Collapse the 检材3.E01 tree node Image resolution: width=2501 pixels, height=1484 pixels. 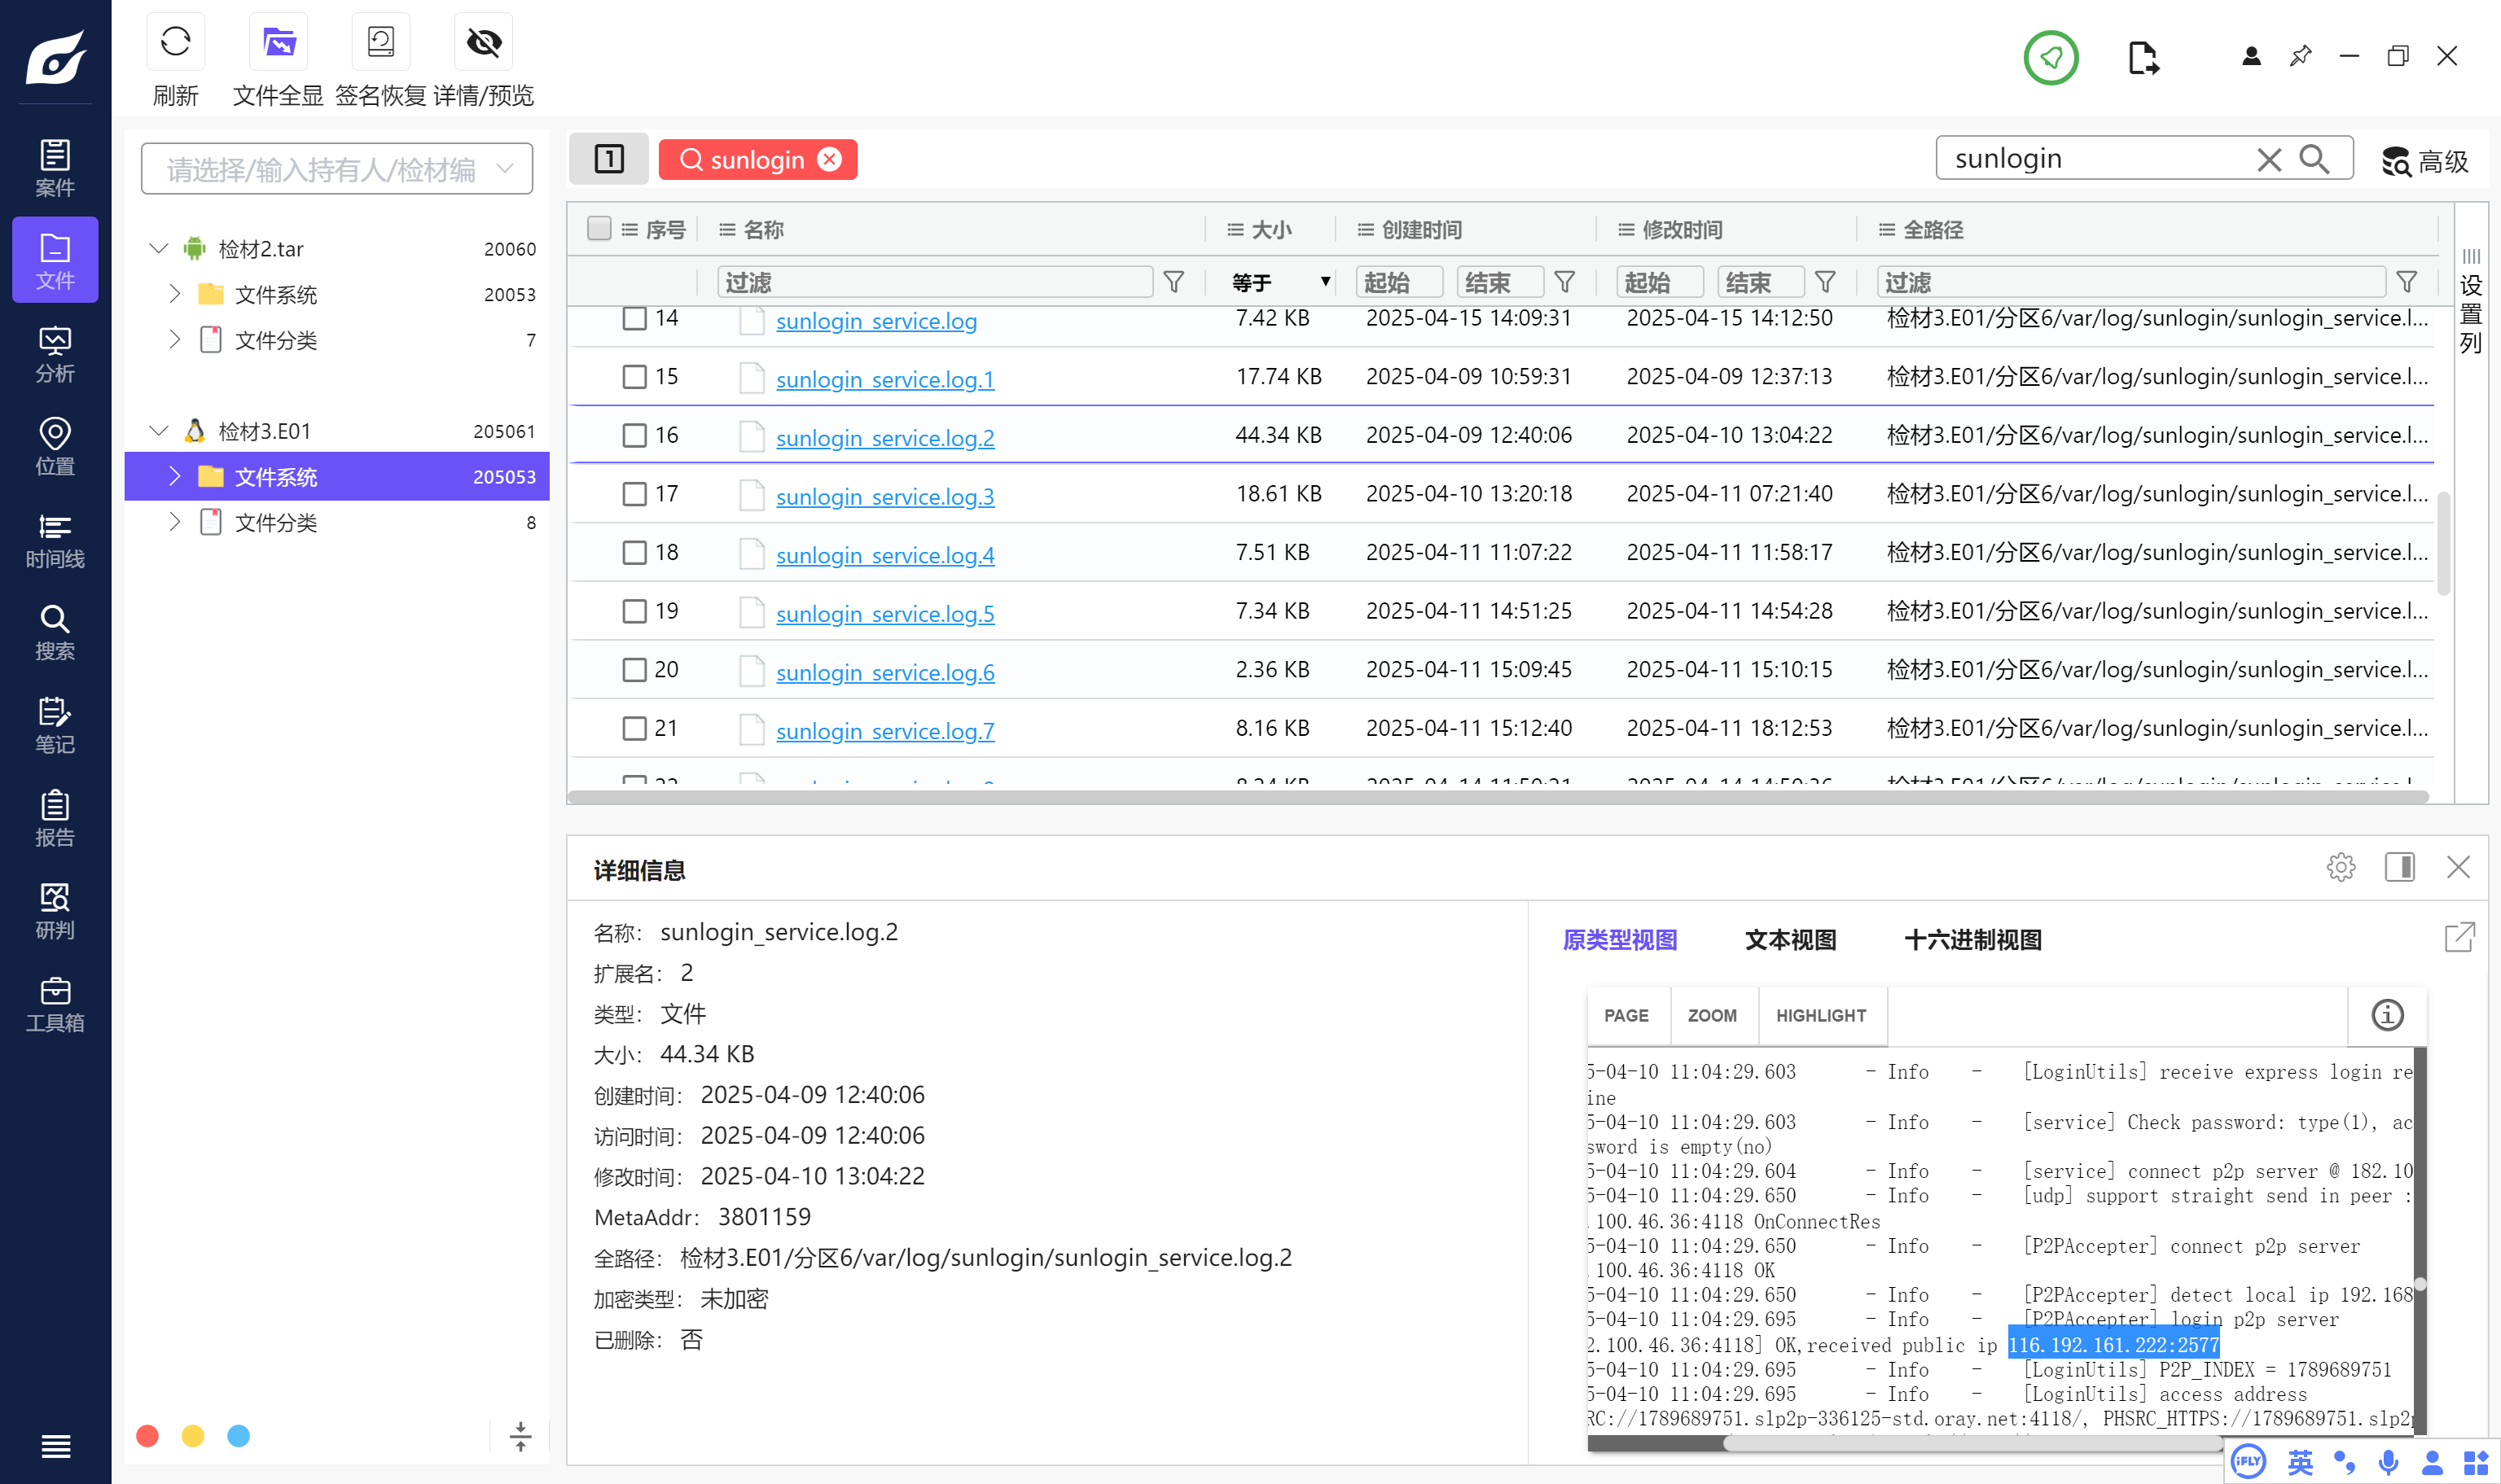pyautogui.click(x=158, y=430)
